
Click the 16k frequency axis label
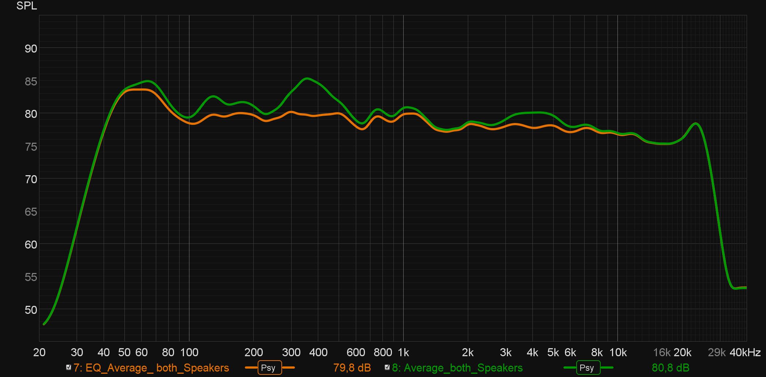pos(662,352)
